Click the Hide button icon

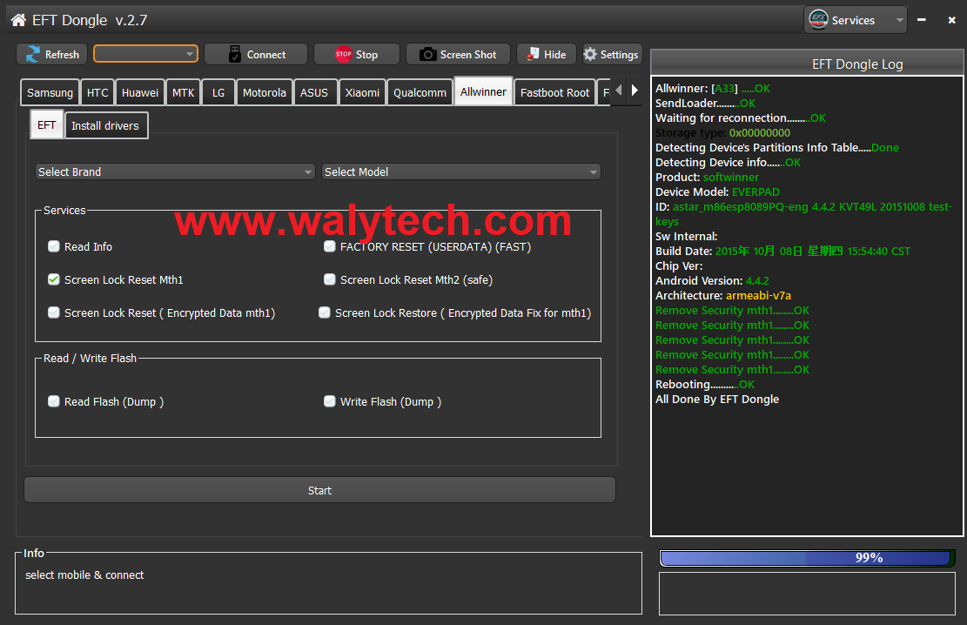point(532,54)
